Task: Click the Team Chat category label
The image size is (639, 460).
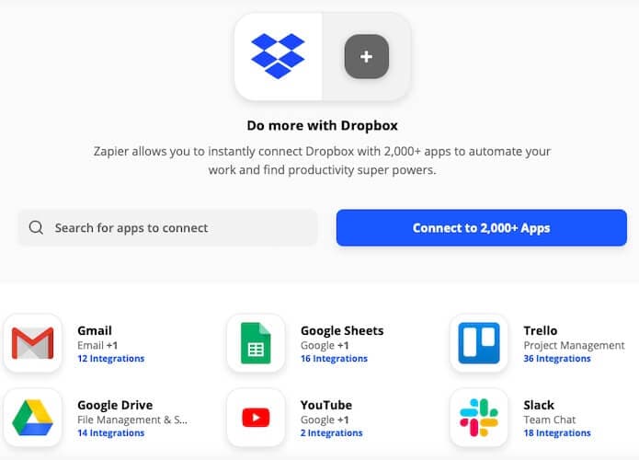Action: (x=549, y=420)
